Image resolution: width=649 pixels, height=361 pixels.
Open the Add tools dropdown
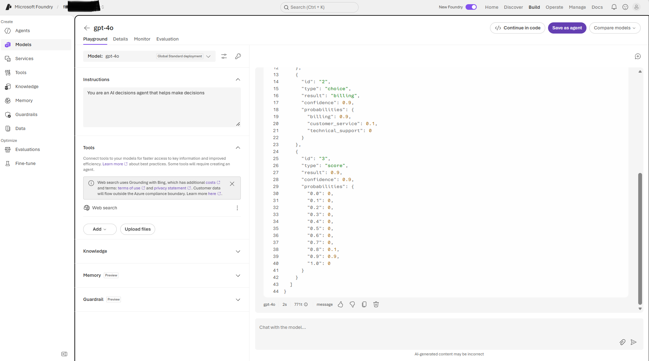coord(100,229)
